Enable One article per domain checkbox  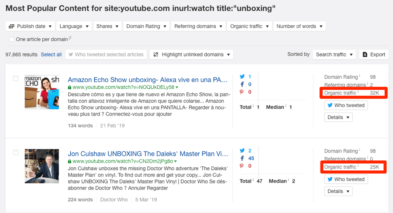[x=11, y=39]
